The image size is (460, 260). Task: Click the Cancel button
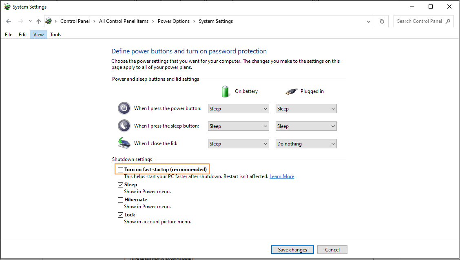coord(332,250)
